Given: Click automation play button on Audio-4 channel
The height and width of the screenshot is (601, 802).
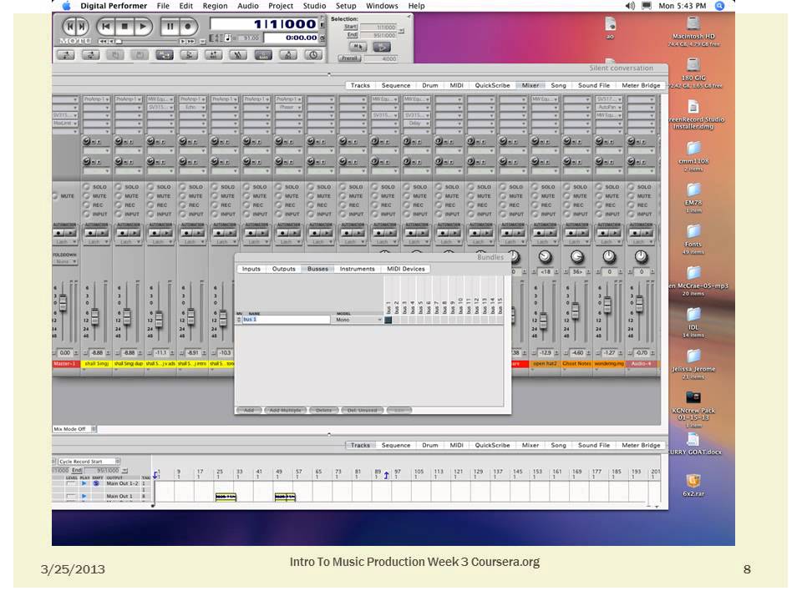Looking at the screenshot, I should coord(647,233).
